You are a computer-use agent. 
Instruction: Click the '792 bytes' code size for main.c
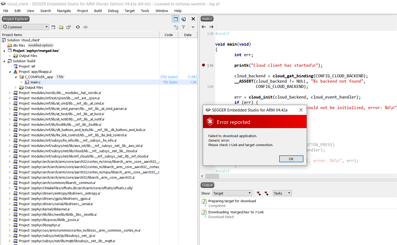[x=170, y=82]
